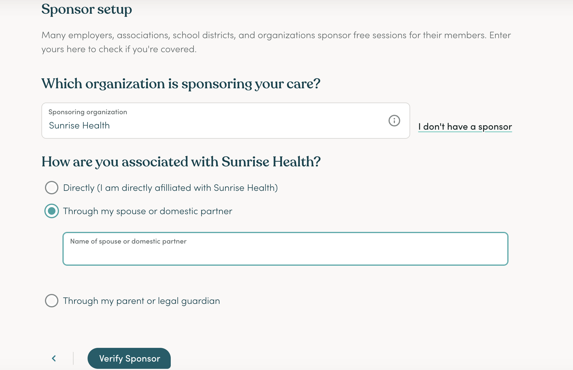Click the info icon in the sponsoring organization field

[394, 121]
